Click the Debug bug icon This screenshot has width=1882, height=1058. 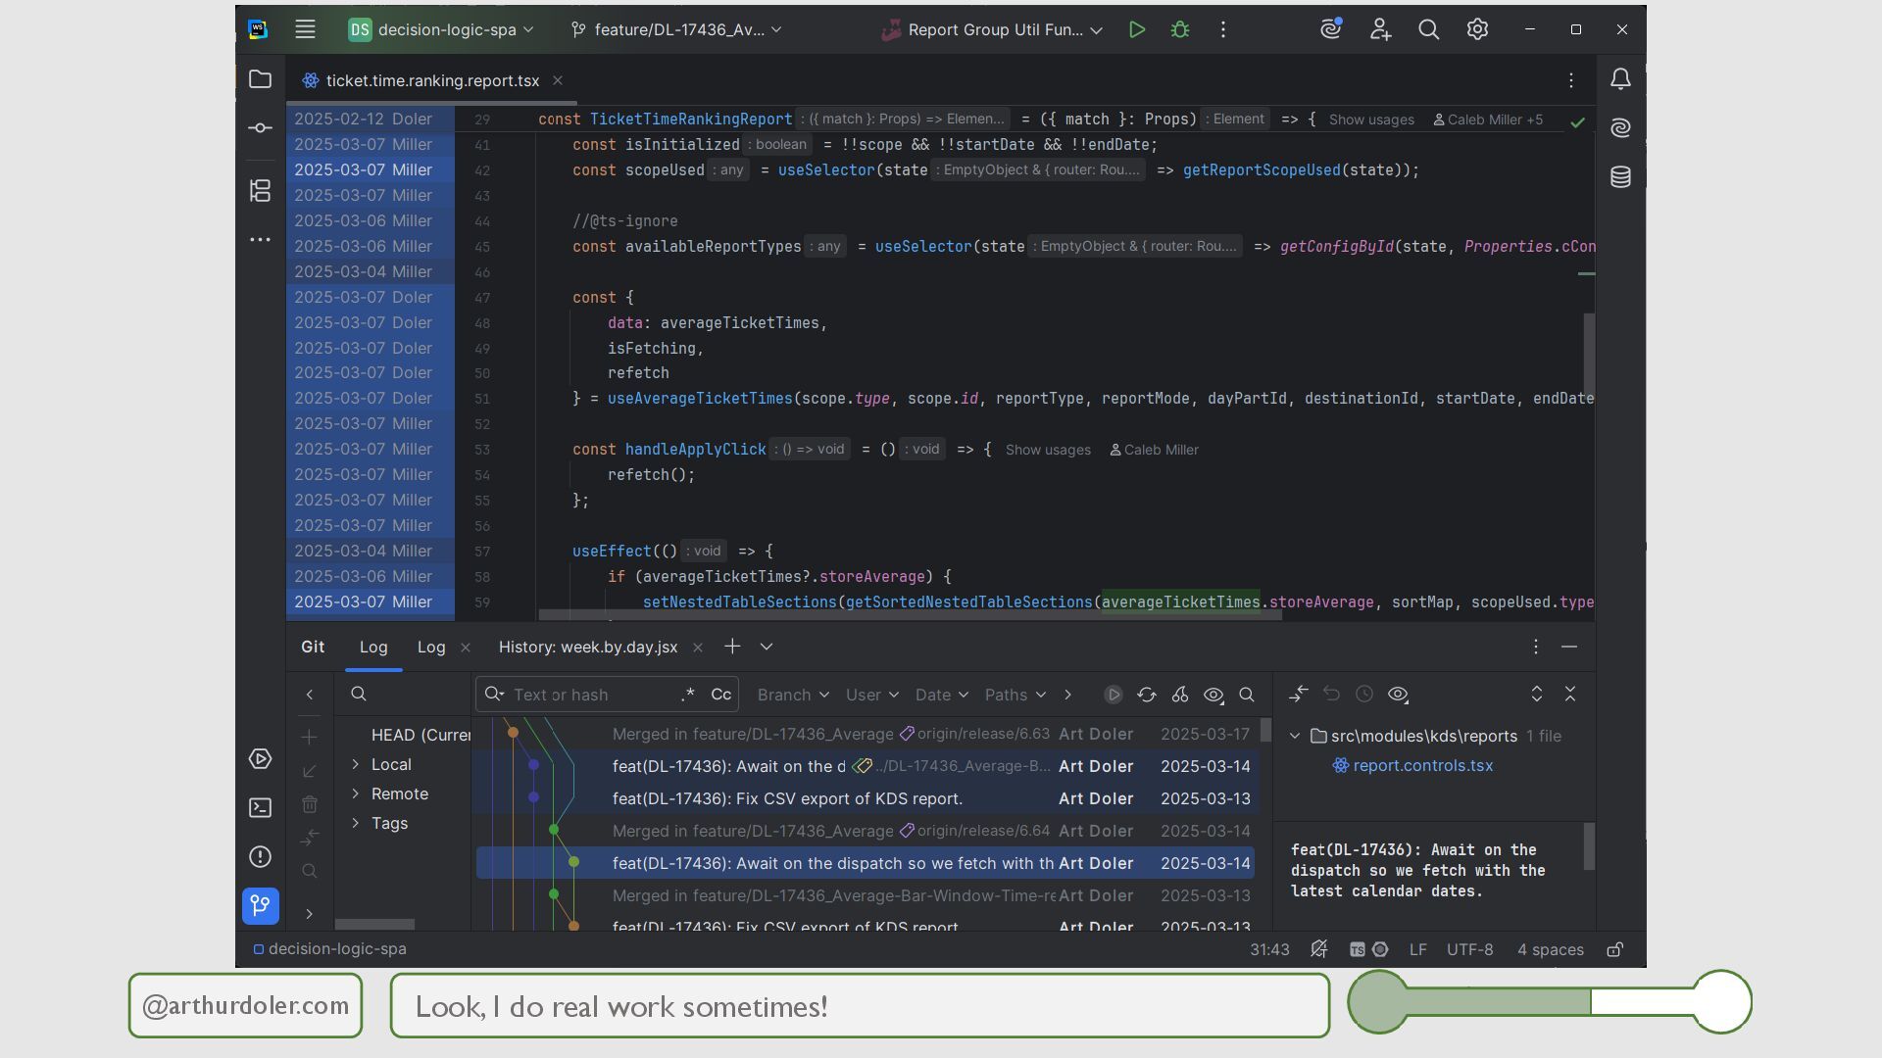1180,30
